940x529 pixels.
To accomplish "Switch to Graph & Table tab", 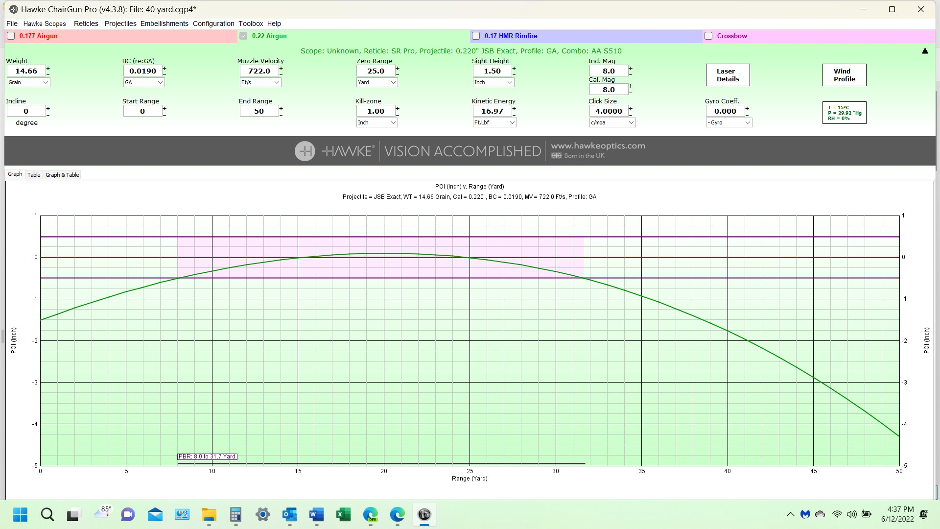I will (x=62, y=175).
